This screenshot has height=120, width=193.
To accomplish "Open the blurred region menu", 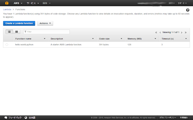I will point(172,3).
